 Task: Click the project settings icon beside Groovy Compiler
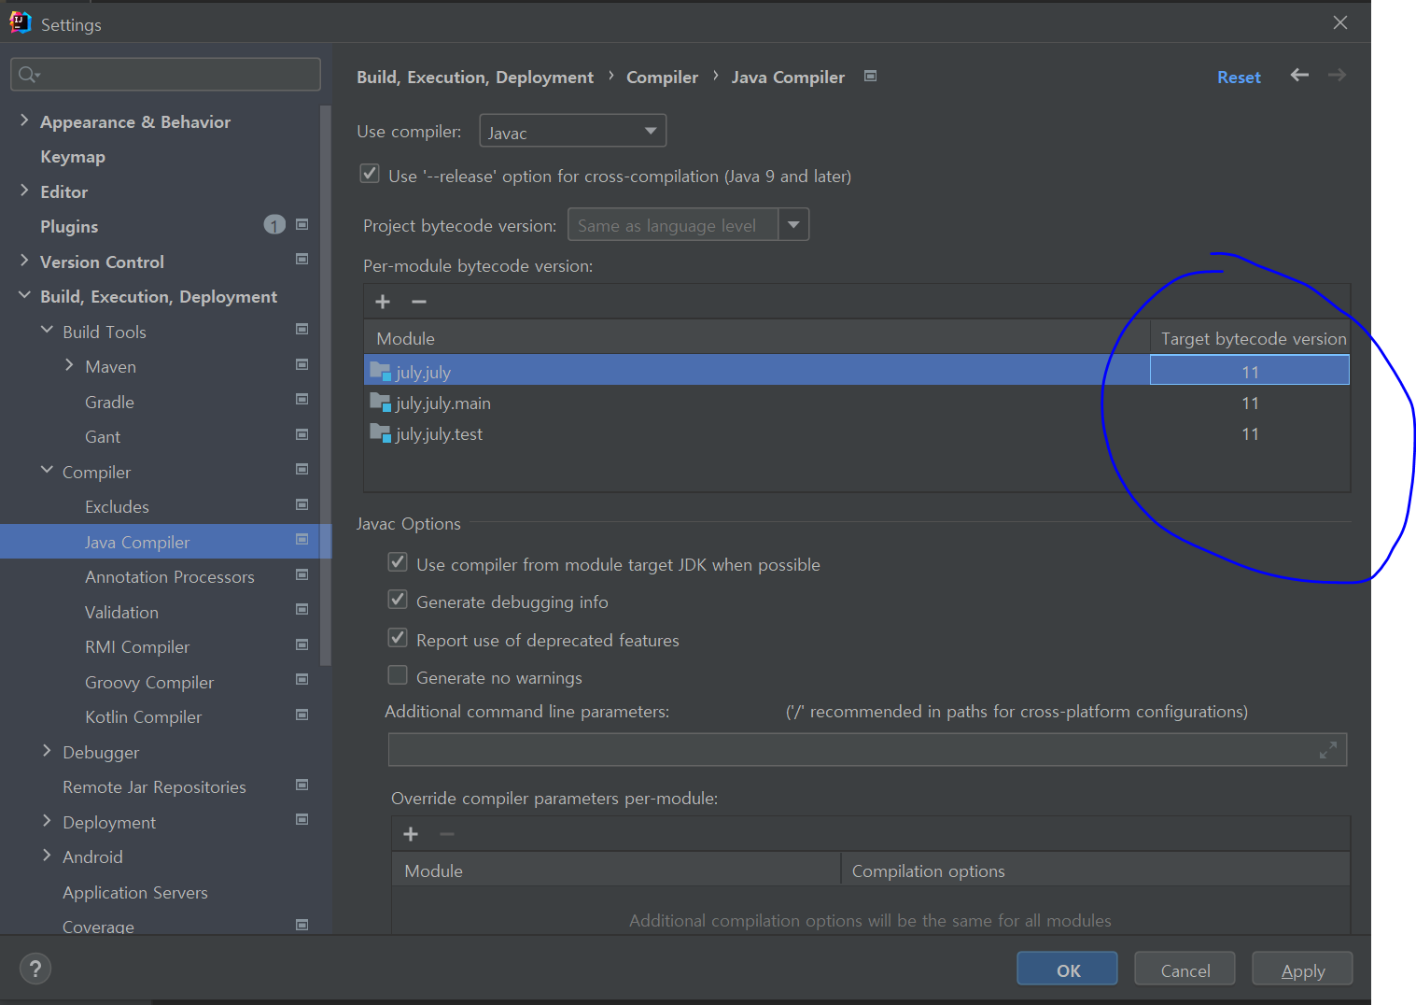pos(301,679)
